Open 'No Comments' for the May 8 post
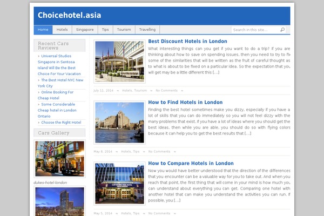The height and width of the screenshot is (216, 324). (x=159, y=152)
